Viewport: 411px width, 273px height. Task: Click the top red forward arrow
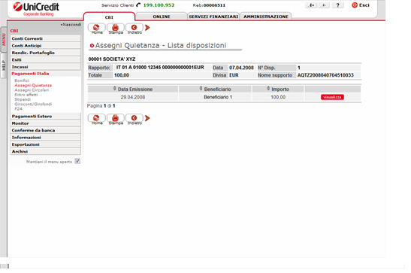(x=147, y=28)
